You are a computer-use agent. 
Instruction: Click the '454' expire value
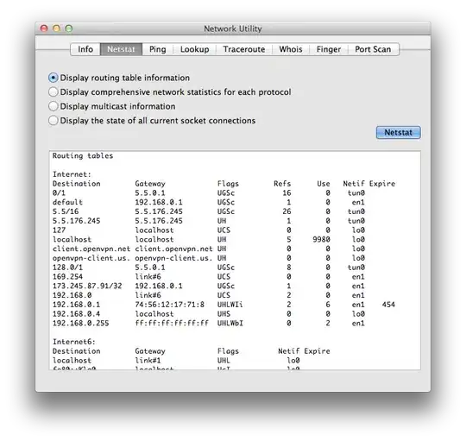tap(388, 305)
